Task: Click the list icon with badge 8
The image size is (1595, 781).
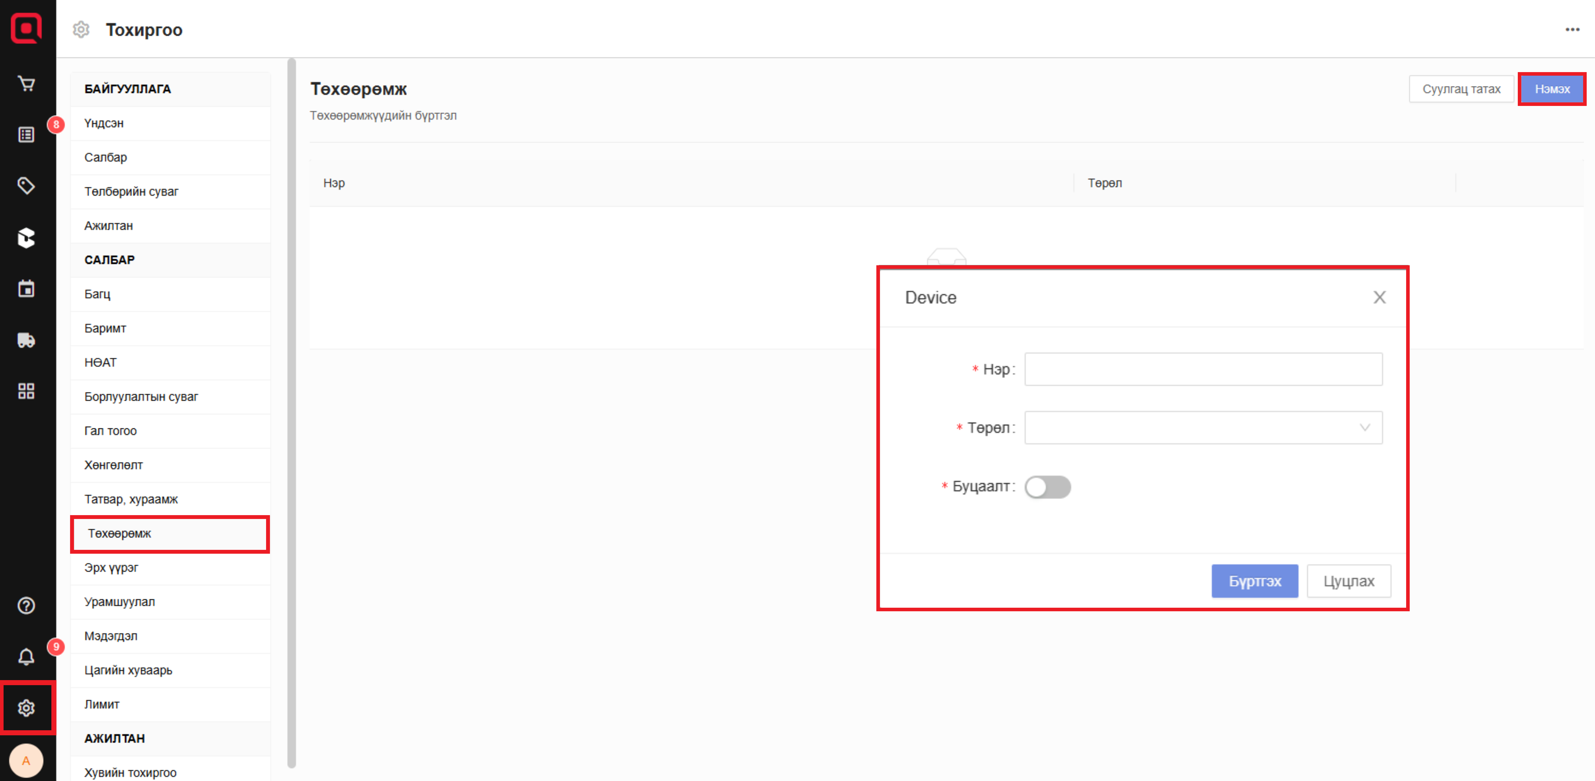Action: pos(26,134)
